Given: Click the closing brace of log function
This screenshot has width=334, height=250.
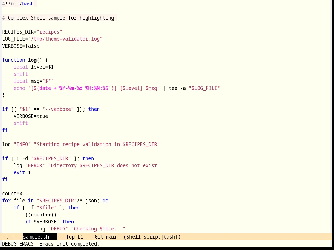Looking at the screenshot, I should pos(4,95).
